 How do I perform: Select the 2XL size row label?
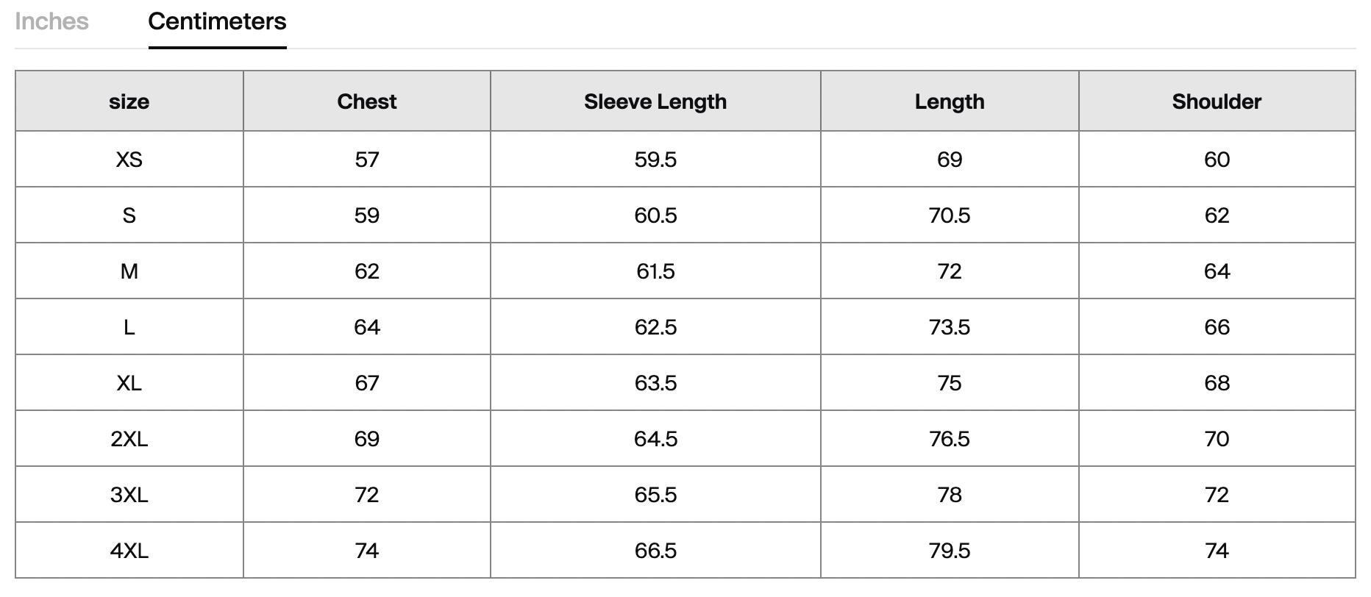129,439
